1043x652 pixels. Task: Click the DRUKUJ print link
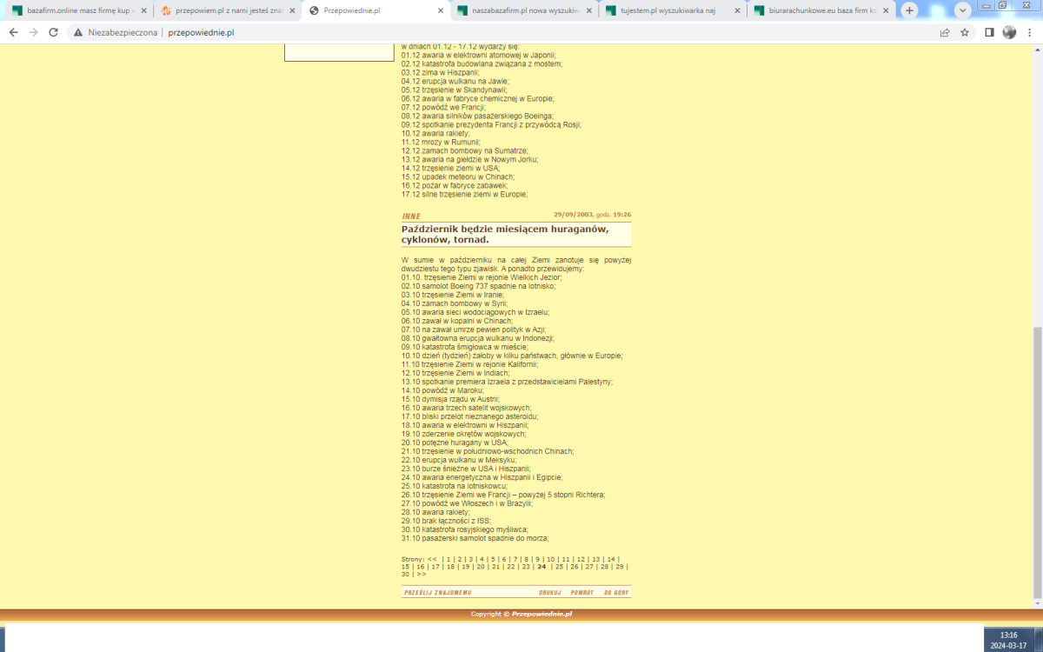coord(549,592)
